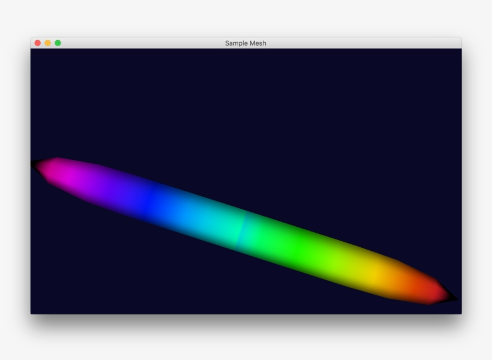Click the magenta end of the mesh
This screenshot has width=492, height=360.
[x=63, y=174]
